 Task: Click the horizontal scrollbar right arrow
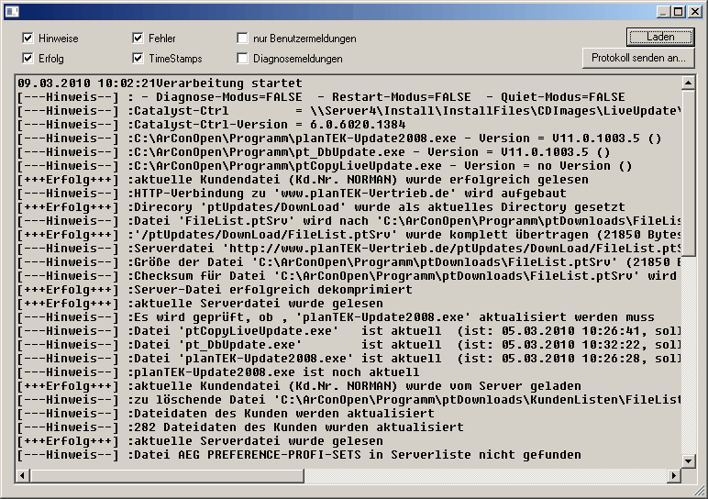pos(672,474)
